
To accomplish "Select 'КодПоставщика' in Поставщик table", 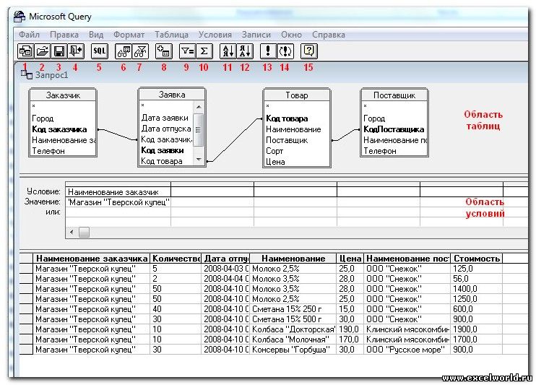I will pos(394,129).
